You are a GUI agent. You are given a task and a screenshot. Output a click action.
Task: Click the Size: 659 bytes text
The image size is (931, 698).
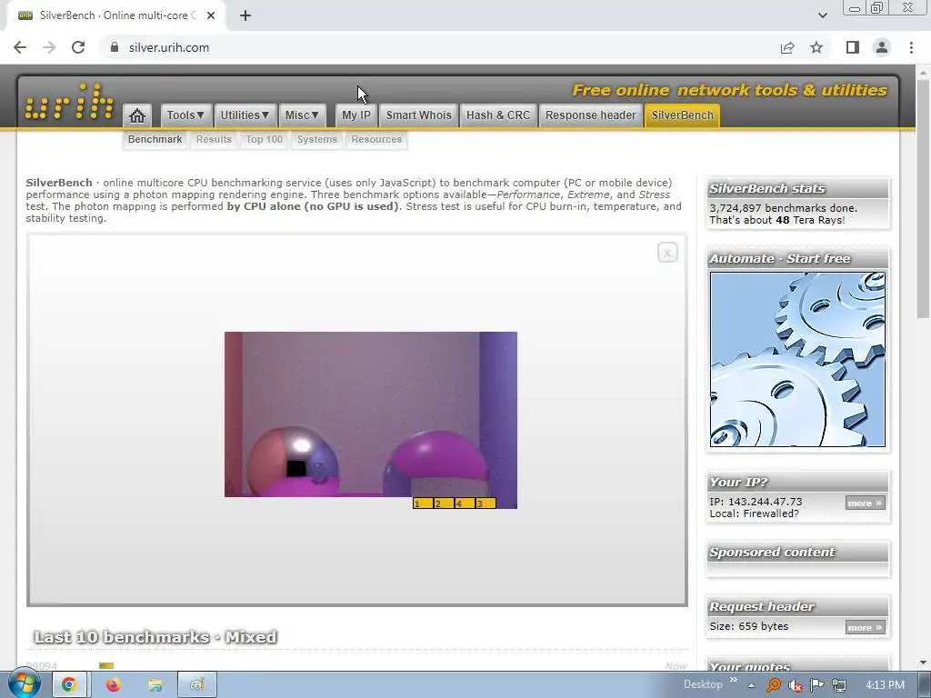pos(749,626)
